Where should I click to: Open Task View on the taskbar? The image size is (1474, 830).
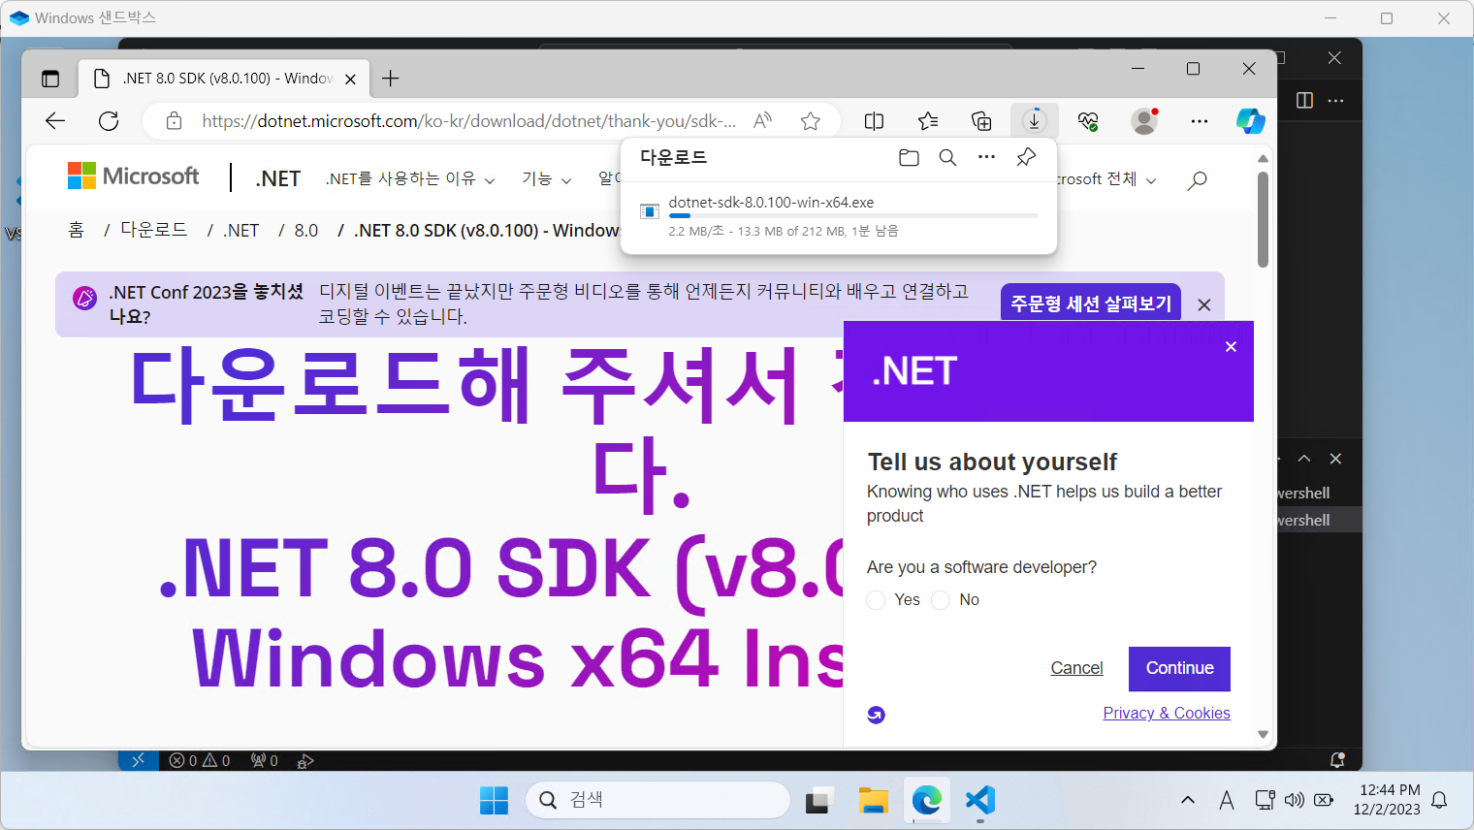(819, 800)
